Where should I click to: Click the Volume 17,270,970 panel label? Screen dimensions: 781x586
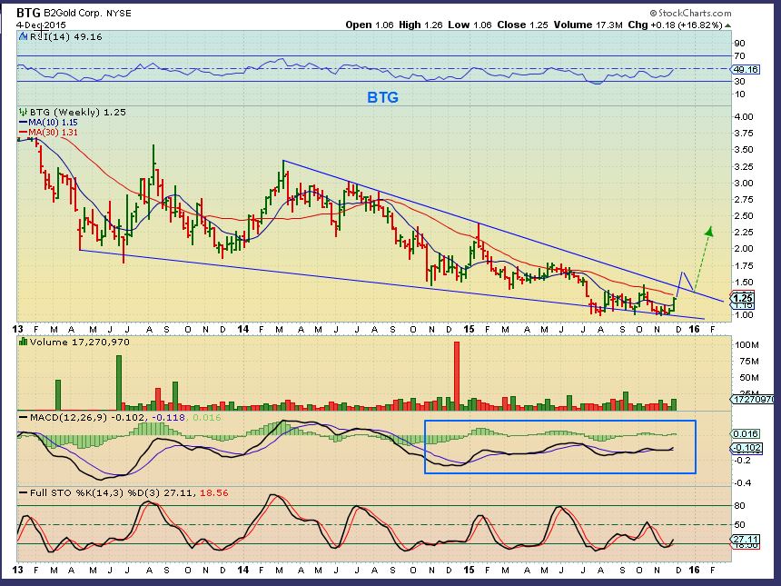click(x=80, y=342)
